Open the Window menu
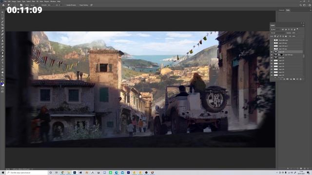312x175 pixels. click(x=53, y=1)
